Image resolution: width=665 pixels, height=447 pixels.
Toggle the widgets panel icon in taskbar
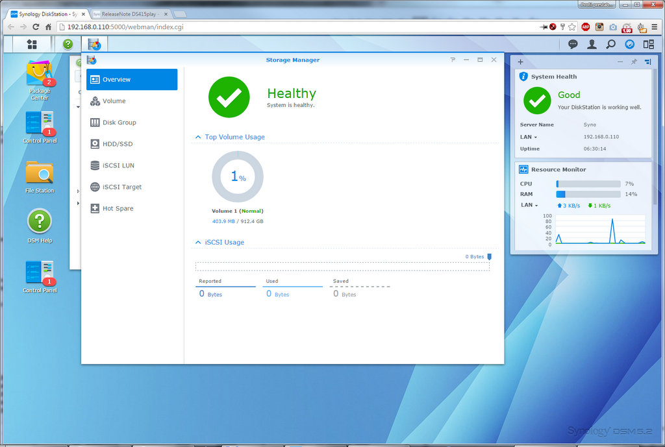630,44
